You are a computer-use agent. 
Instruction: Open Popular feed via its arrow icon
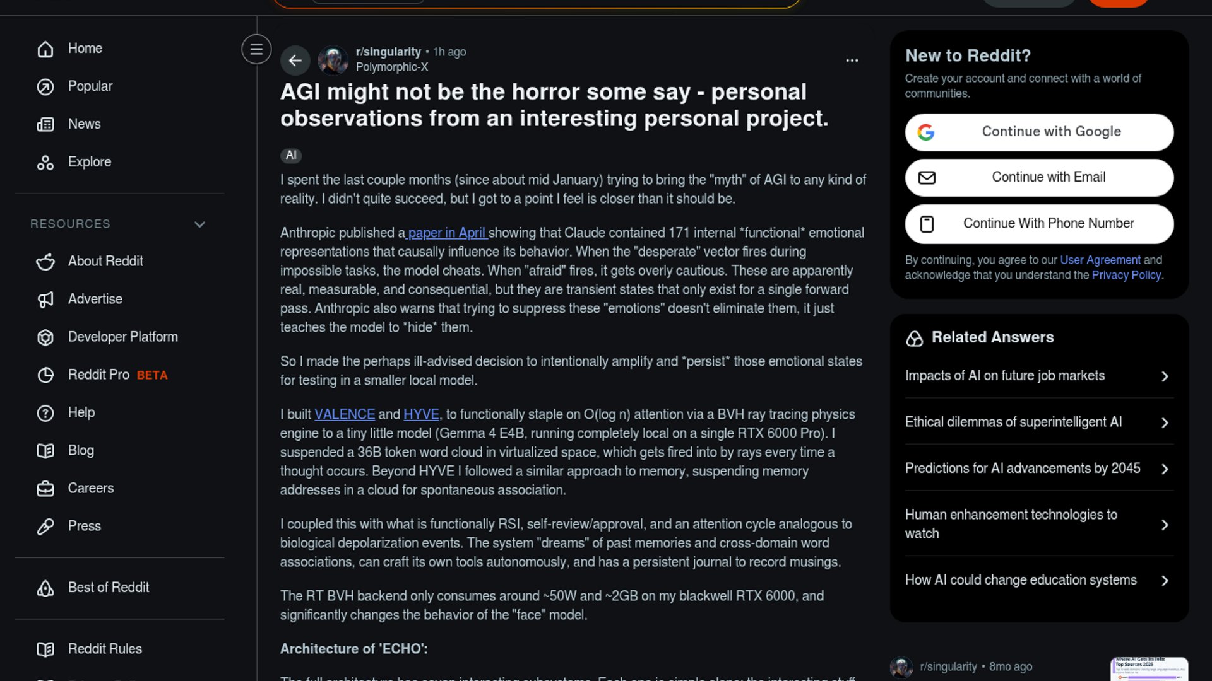pyautogui.click(x=45, y=86)
